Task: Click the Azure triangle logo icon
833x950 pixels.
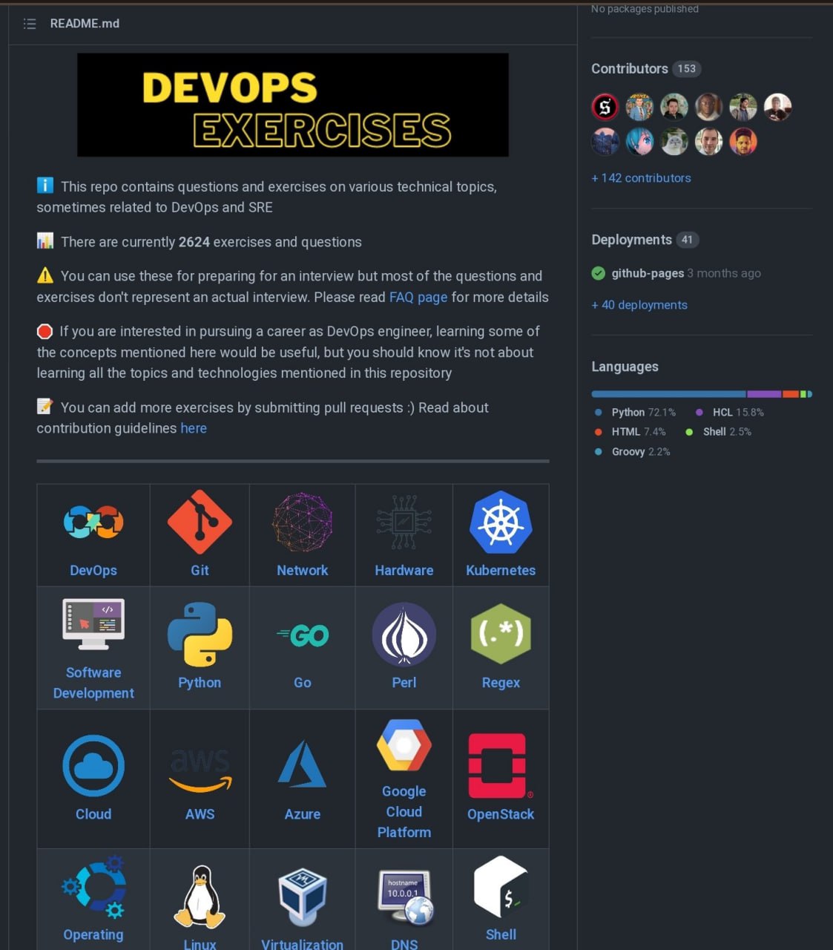Action: click(302, 764)
